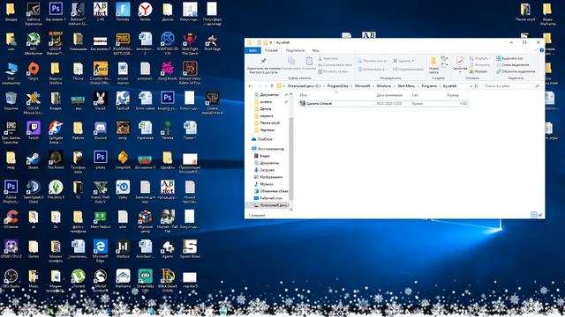The image size is (565, 317).
Task: Expand the Properties dropdown in ribbon
Action: (460, 72)
